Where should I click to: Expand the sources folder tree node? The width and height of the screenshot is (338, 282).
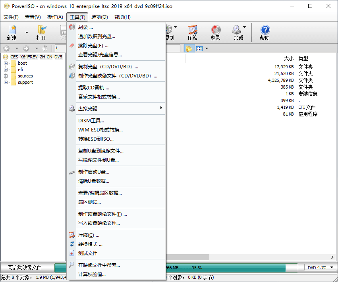pos(6,76)
